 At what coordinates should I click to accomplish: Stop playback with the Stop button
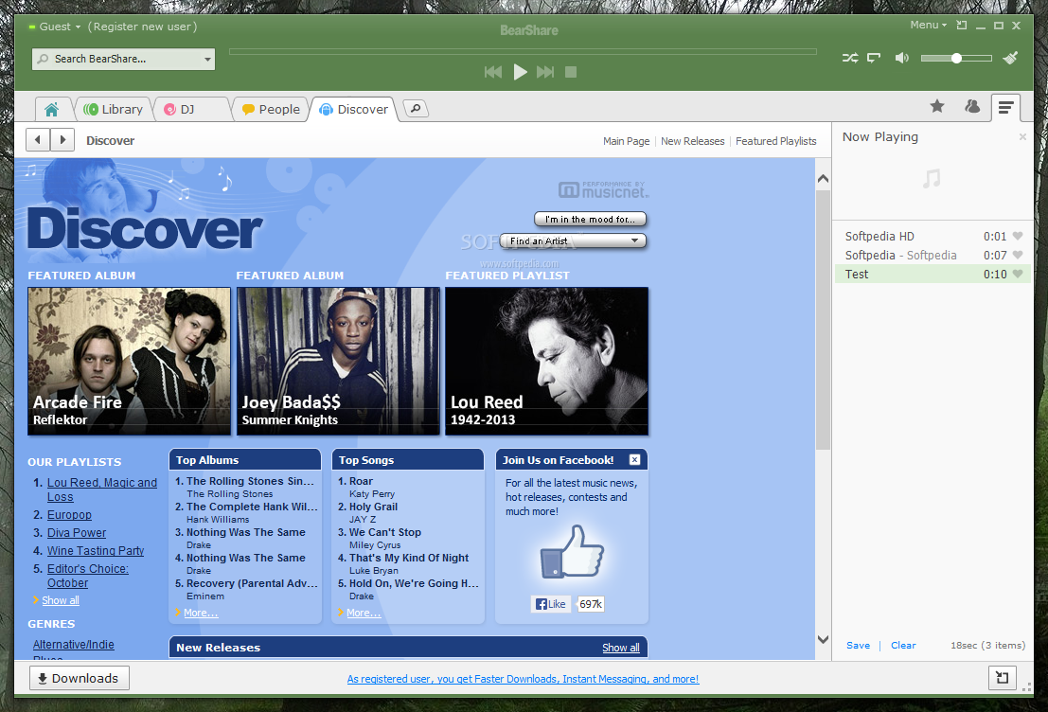(571, 72)
